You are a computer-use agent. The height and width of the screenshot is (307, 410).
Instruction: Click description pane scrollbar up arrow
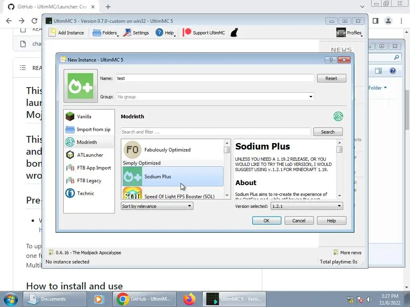(x=340, y=143)
